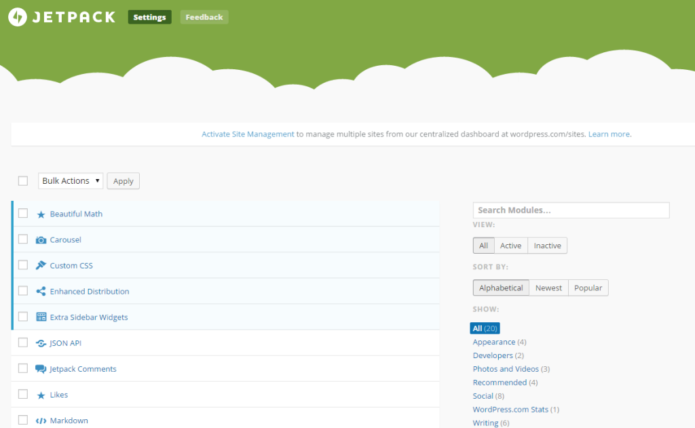Open the Learn more link
This screenshot has width=695, height=428.
609,134
